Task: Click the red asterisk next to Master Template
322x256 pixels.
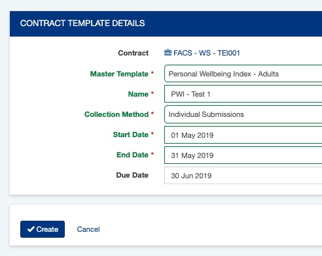Action: 152,73
